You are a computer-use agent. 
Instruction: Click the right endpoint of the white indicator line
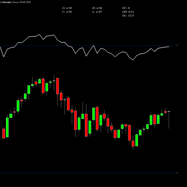point(169,47)
